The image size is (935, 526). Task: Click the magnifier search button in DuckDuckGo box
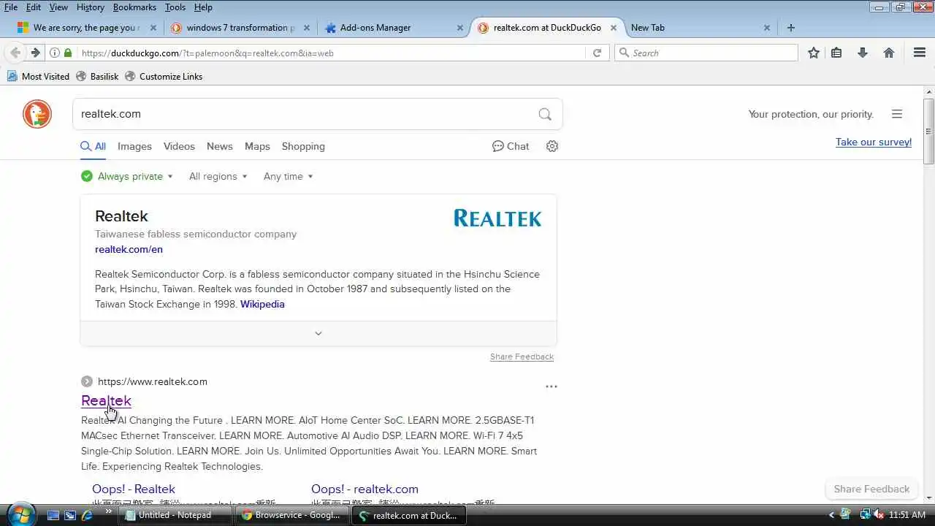tap(545, 114)
